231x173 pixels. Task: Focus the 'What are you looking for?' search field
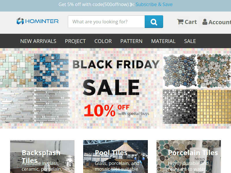coord(106,22)
